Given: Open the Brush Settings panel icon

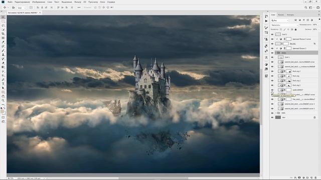Looking at the screenshot, I should click(266, 27).
